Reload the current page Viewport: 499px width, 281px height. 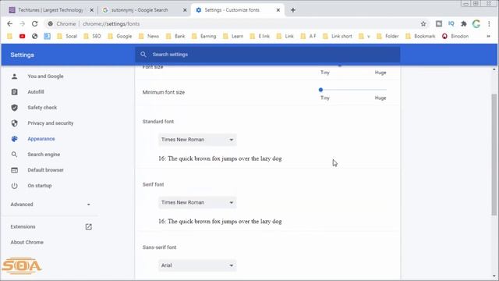click(34, 24)
